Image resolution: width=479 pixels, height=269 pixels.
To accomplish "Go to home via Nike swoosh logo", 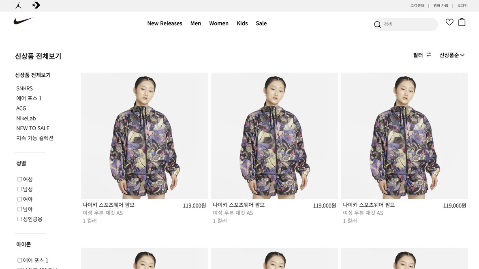I will pyautogui.click(x=23, y=21).
